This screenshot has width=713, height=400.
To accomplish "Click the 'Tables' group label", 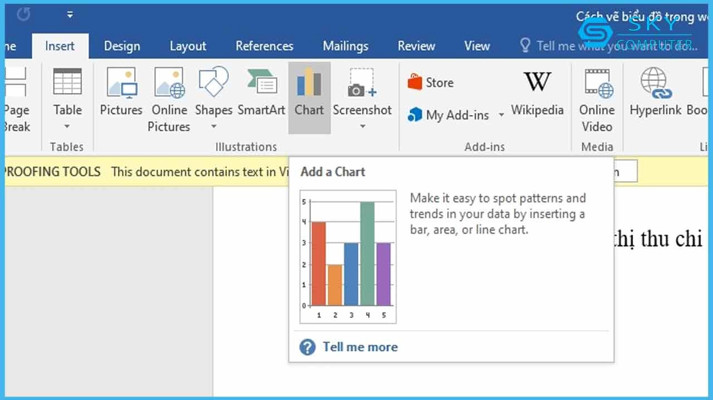I will (66, 147).
